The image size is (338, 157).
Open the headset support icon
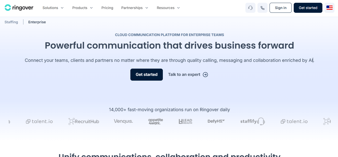(250, 8)
